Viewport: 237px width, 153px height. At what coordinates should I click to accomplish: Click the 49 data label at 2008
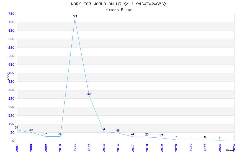tap(31, 130)
